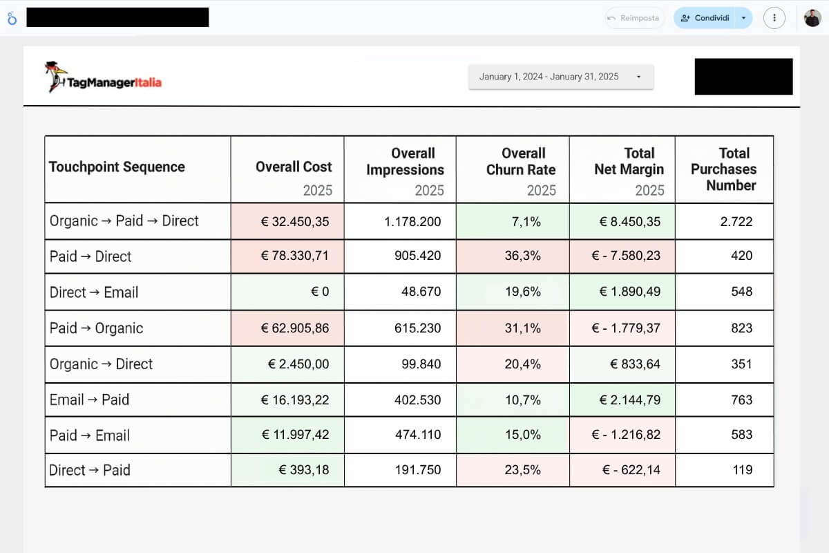Select the Organic → Paid → Direct row
The width and height of the screenshot is (829, 553).
pos(123,221)
